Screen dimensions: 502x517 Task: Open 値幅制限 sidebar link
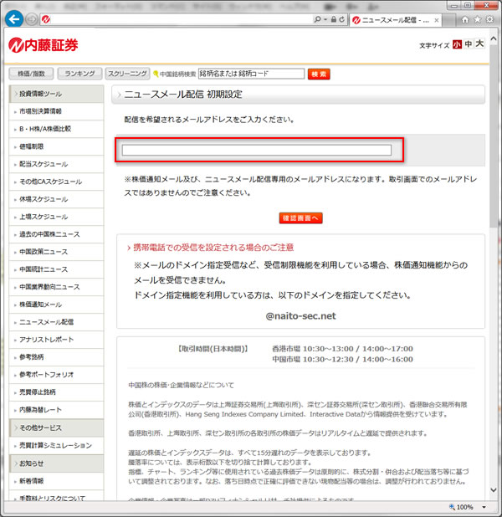coord(56,146)
